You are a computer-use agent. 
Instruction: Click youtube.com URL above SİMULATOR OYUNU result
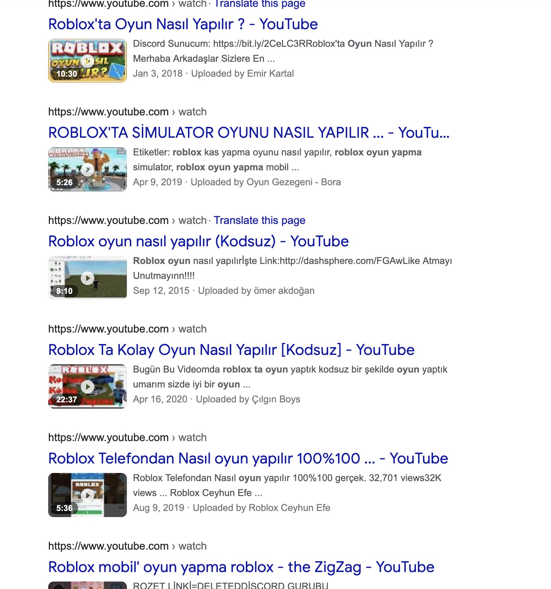127,112
